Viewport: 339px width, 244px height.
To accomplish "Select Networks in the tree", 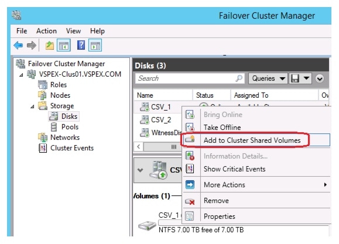I will coord(65,138).
